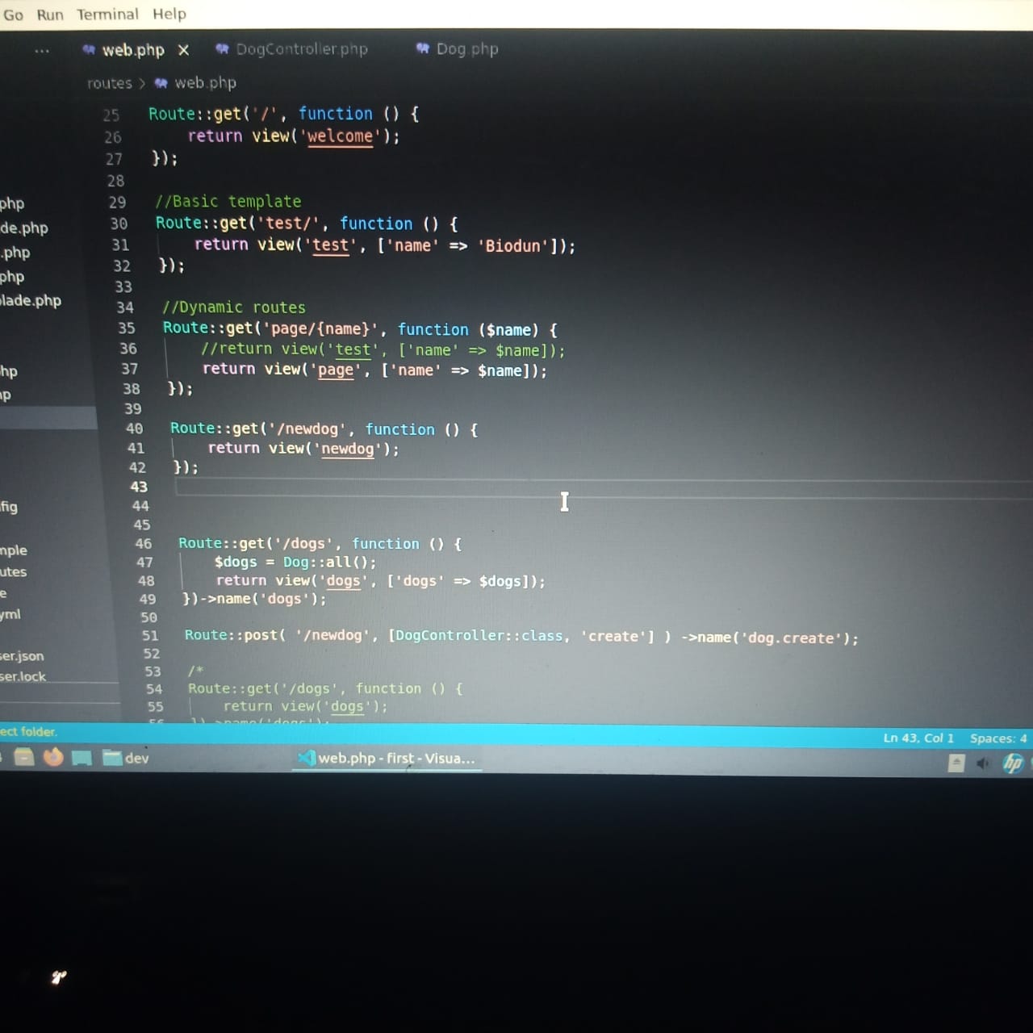Click the routes breadcrumb folder
The width and height of the screenshot is (1033, 1033).
point(109,83)
